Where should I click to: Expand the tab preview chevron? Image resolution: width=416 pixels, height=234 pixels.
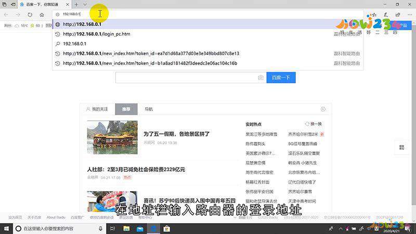click(x=85, y=5)
